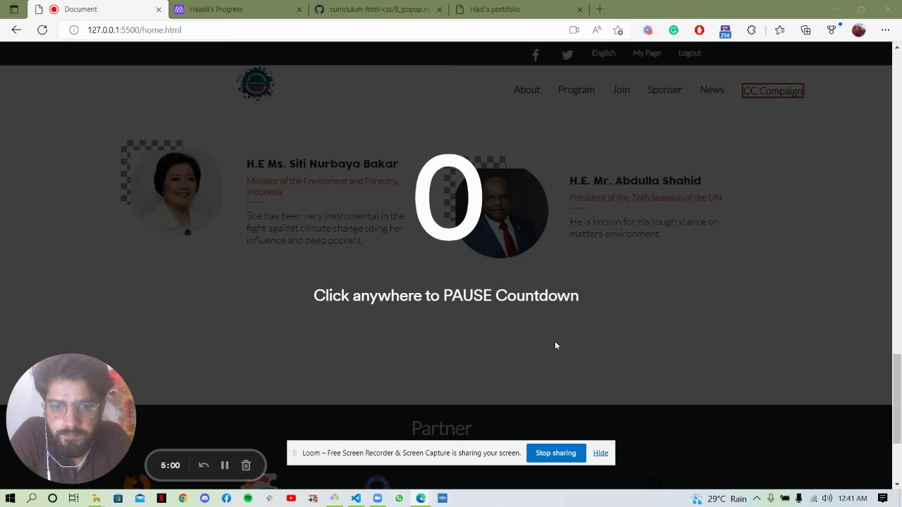Delete the Loom recording with trash icon
This screenshot has width=902, height=507.
246,465
